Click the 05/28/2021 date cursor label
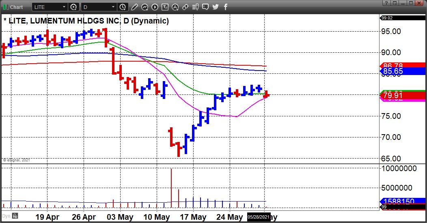The image size is (427, 223). point(259,217)
